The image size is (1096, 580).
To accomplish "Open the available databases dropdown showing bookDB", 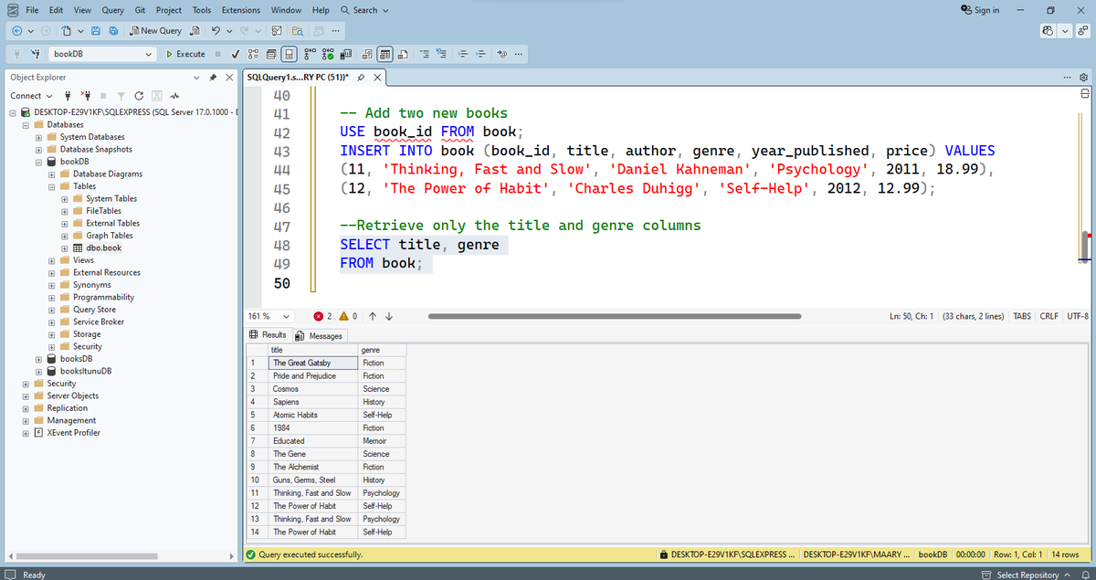I will [x=102, y=54].
